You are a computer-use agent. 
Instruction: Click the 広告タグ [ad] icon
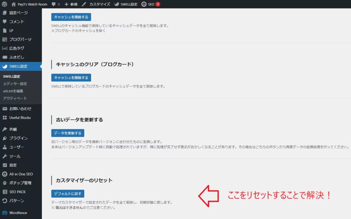(4, 48)
